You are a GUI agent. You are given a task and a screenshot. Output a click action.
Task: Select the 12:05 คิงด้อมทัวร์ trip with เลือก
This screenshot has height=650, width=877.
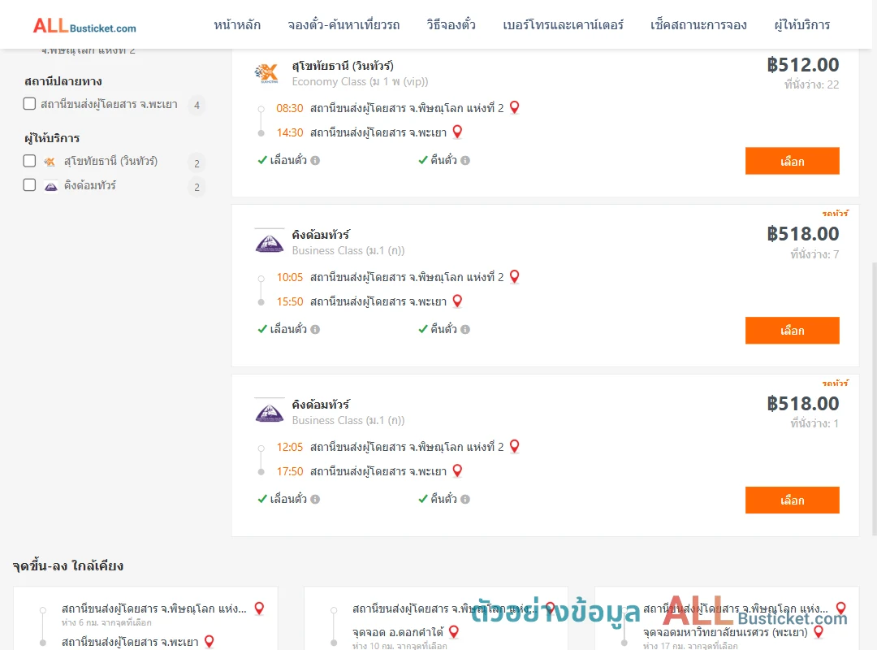(792, 500)
